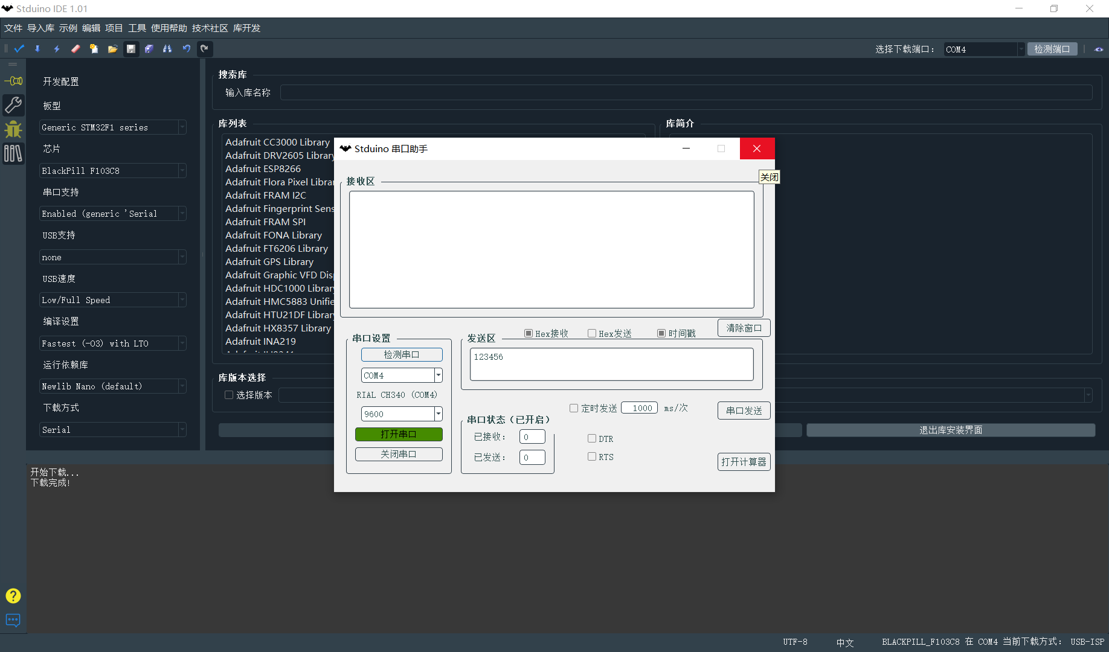Open the 9600 baud rate dropdown
Image resolution: width=1109 pixels, height=652 pixels.
[402, 414]
